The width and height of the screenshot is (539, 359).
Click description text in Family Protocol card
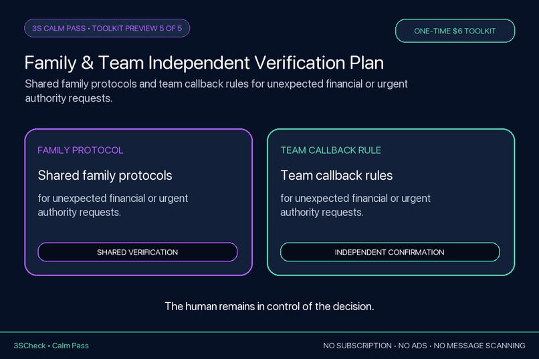pos(113,205)
